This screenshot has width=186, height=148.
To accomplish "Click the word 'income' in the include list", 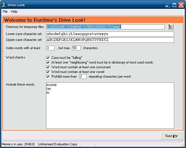I will (51, 85).
